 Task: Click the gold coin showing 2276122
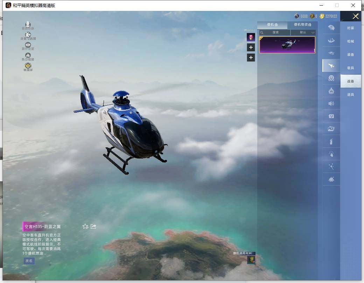tap(322, 16)
